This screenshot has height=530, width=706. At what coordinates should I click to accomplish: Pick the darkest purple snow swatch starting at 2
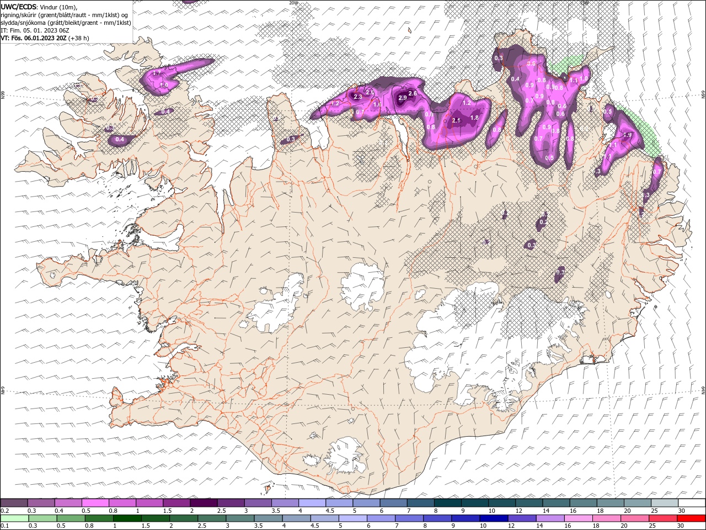204,503
